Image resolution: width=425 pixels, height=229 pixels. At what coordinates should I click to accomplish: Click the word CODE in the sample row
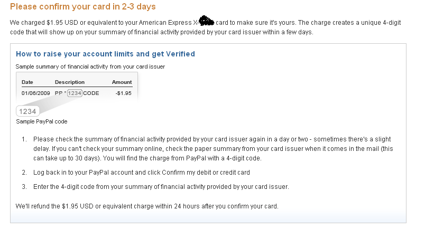[x=91, y=93]
